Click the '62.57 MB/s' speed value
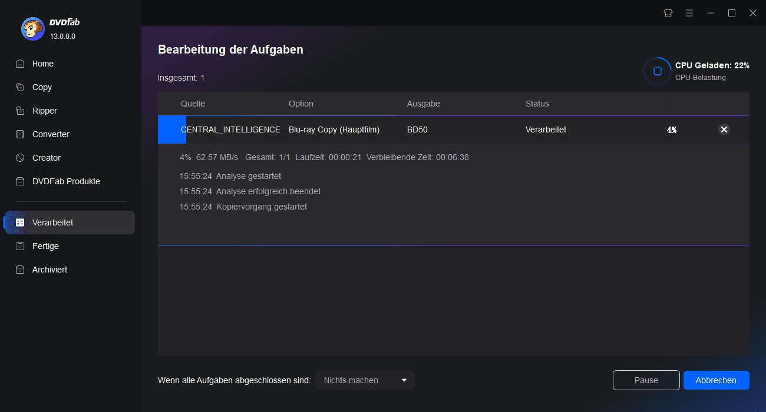The width and height of the screenshot is (766, 412). point(217,157)
